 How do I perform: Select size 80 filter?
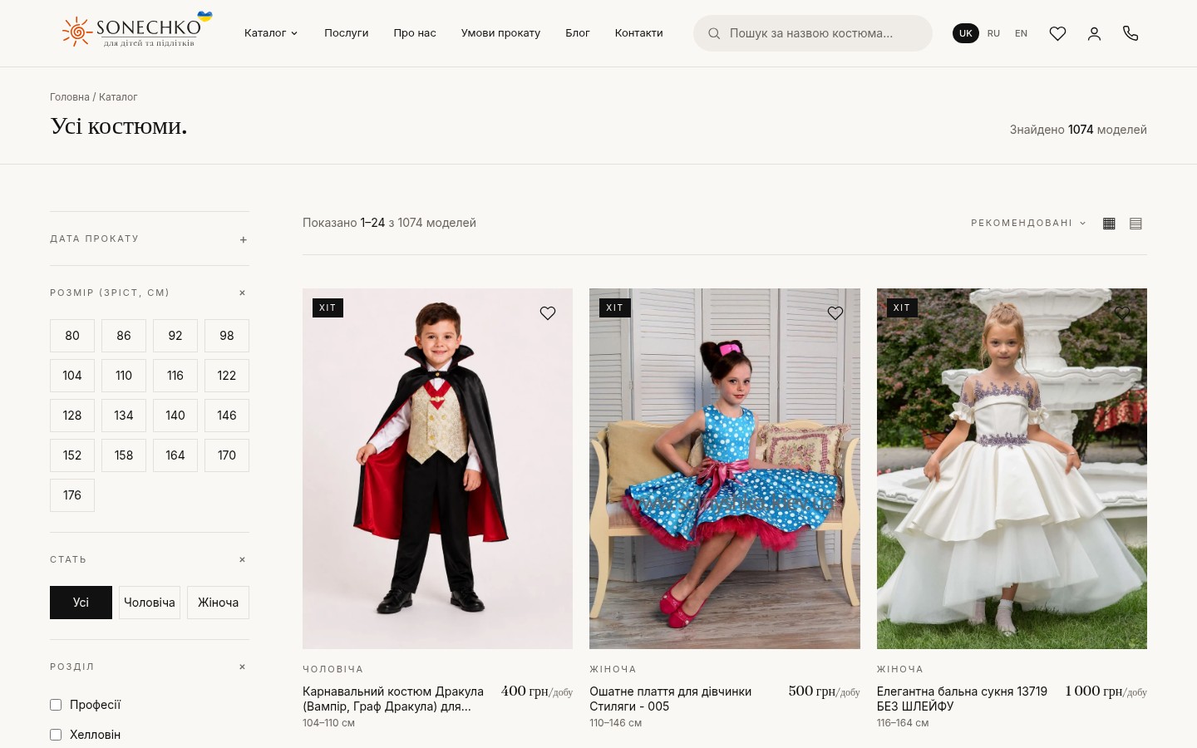pos(72,336)
